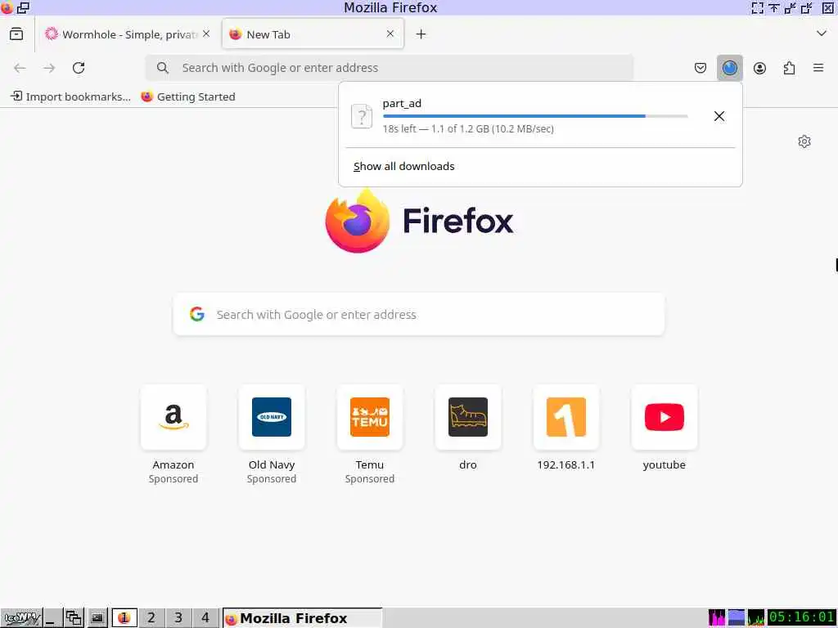This screenshot has width=838, height=628.
Task: Open the IceWM start menu button
Action: coord(21,618)
